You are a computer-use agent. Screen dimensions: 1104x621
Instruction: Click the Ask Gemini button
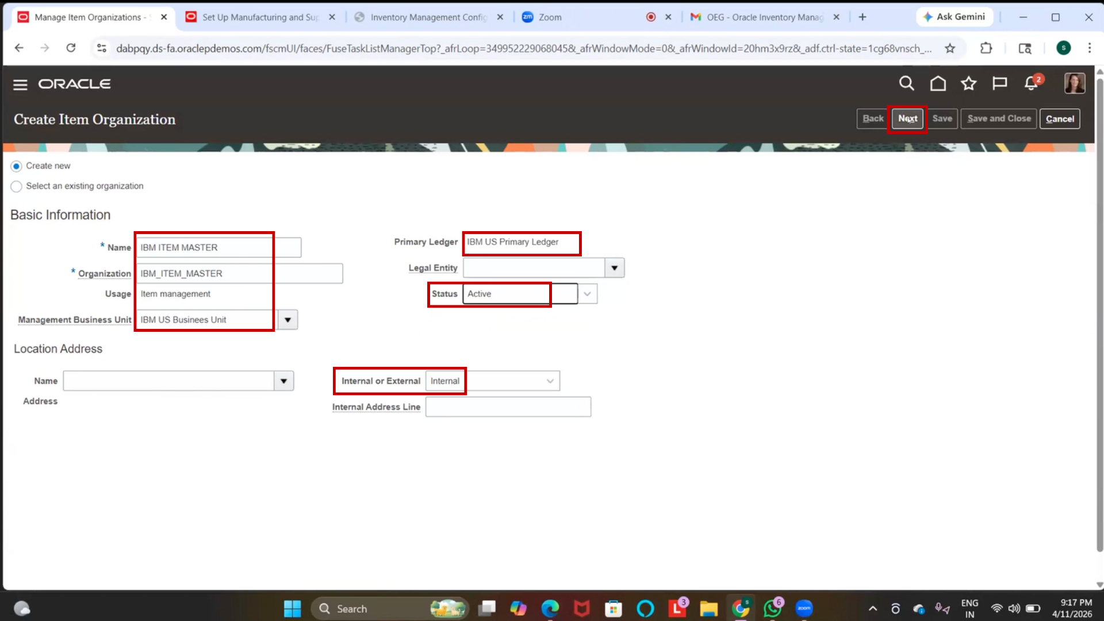(954, 17)
